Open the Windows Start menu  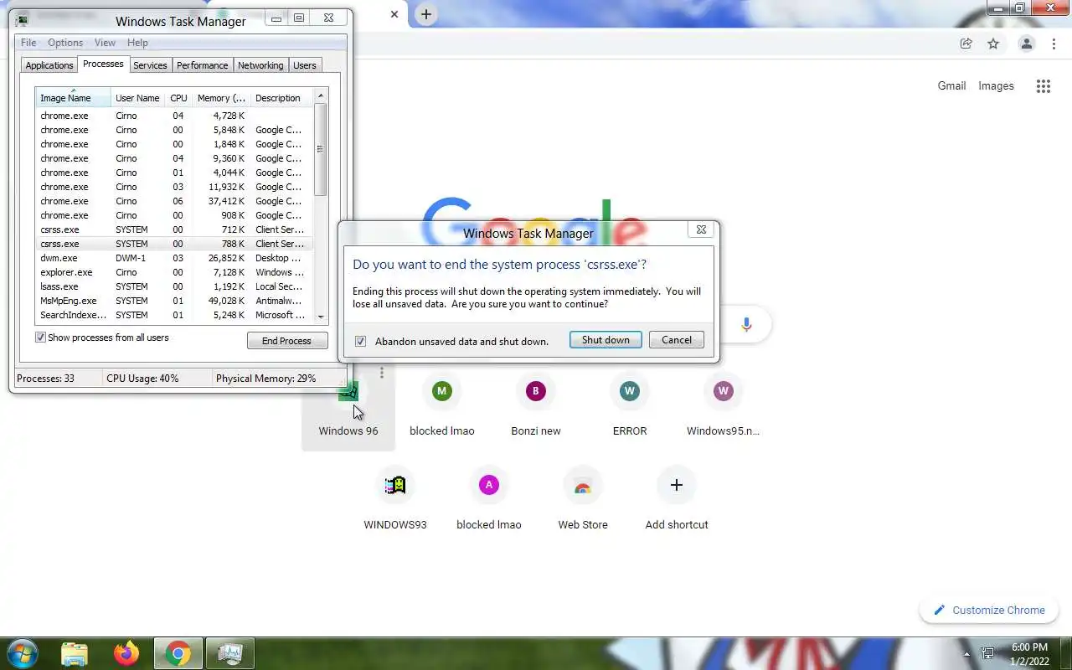[x=21, y=653]
